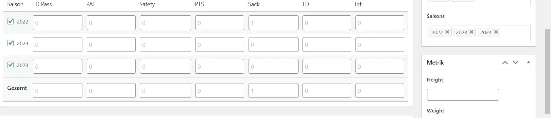
Task: Collapse the Metrik panel
Action: pos(528,62)
